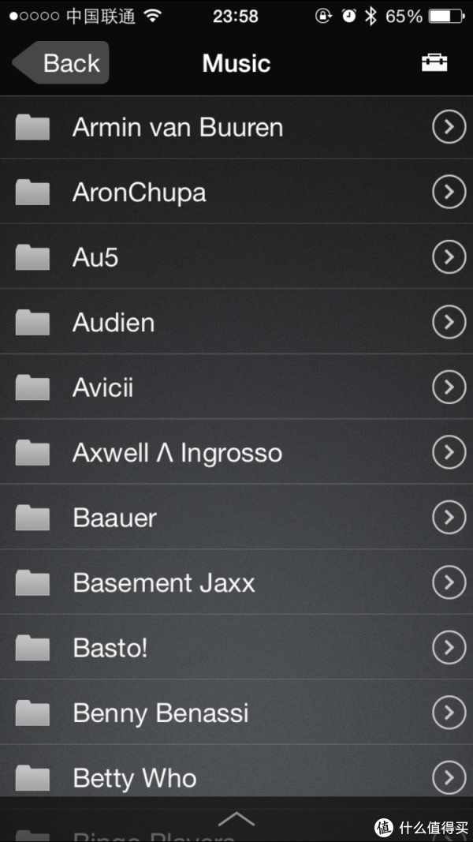
Task: Tap the Baauer folder icon
Action: point(32,518)
